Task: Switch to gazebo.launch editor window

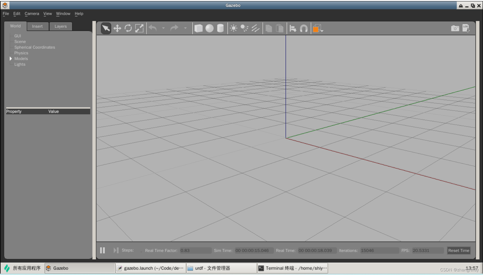Action: pos(151,268)
